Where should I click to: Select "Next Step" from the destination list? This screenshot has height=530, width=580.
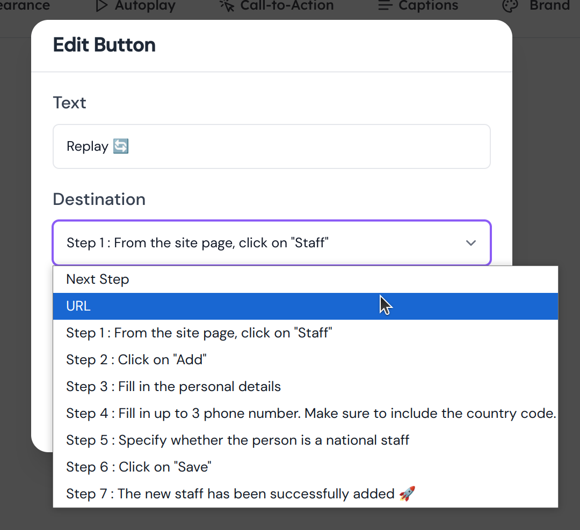click(98, 279)
